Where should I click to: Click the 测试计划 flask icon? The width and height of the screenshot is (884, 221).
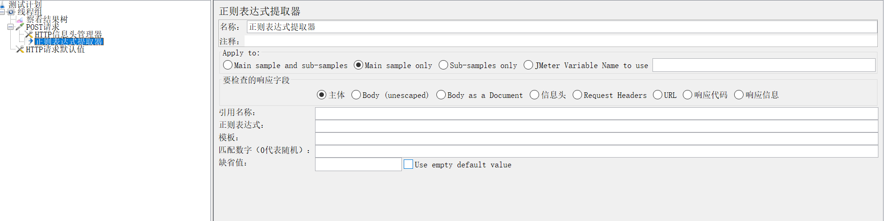pyautogui.click(x=2, y=5)
